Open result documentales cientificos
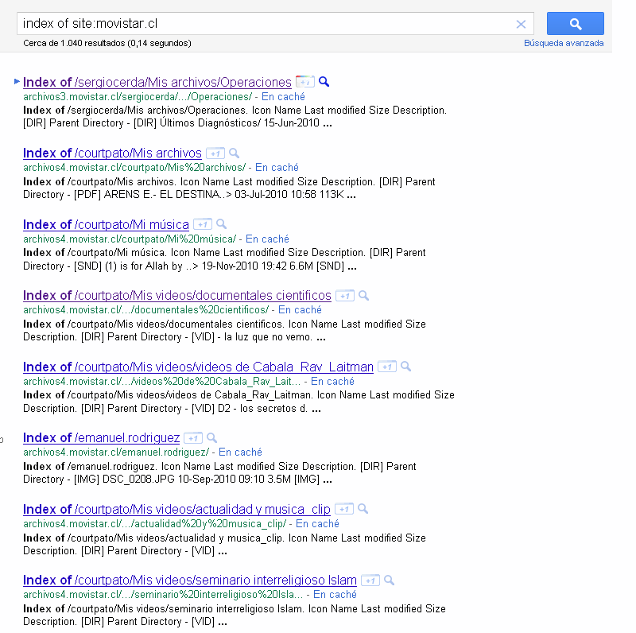 pos(177,296)
